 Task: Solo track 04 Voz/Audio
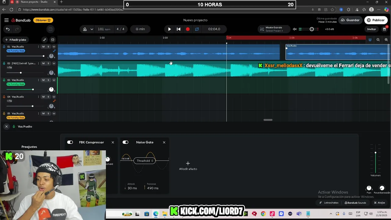[x=48, y=97]
